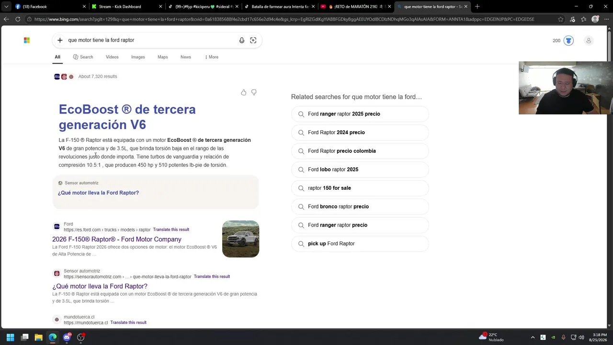The height and width of the screenshot is (345, 613).
Task: Search related pick up Ford Raptor
Action: pos(360,244)
